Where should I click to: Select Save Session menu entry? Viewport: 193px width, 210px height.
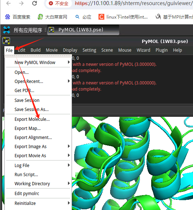pyautogui.click(x=38, y=100)
